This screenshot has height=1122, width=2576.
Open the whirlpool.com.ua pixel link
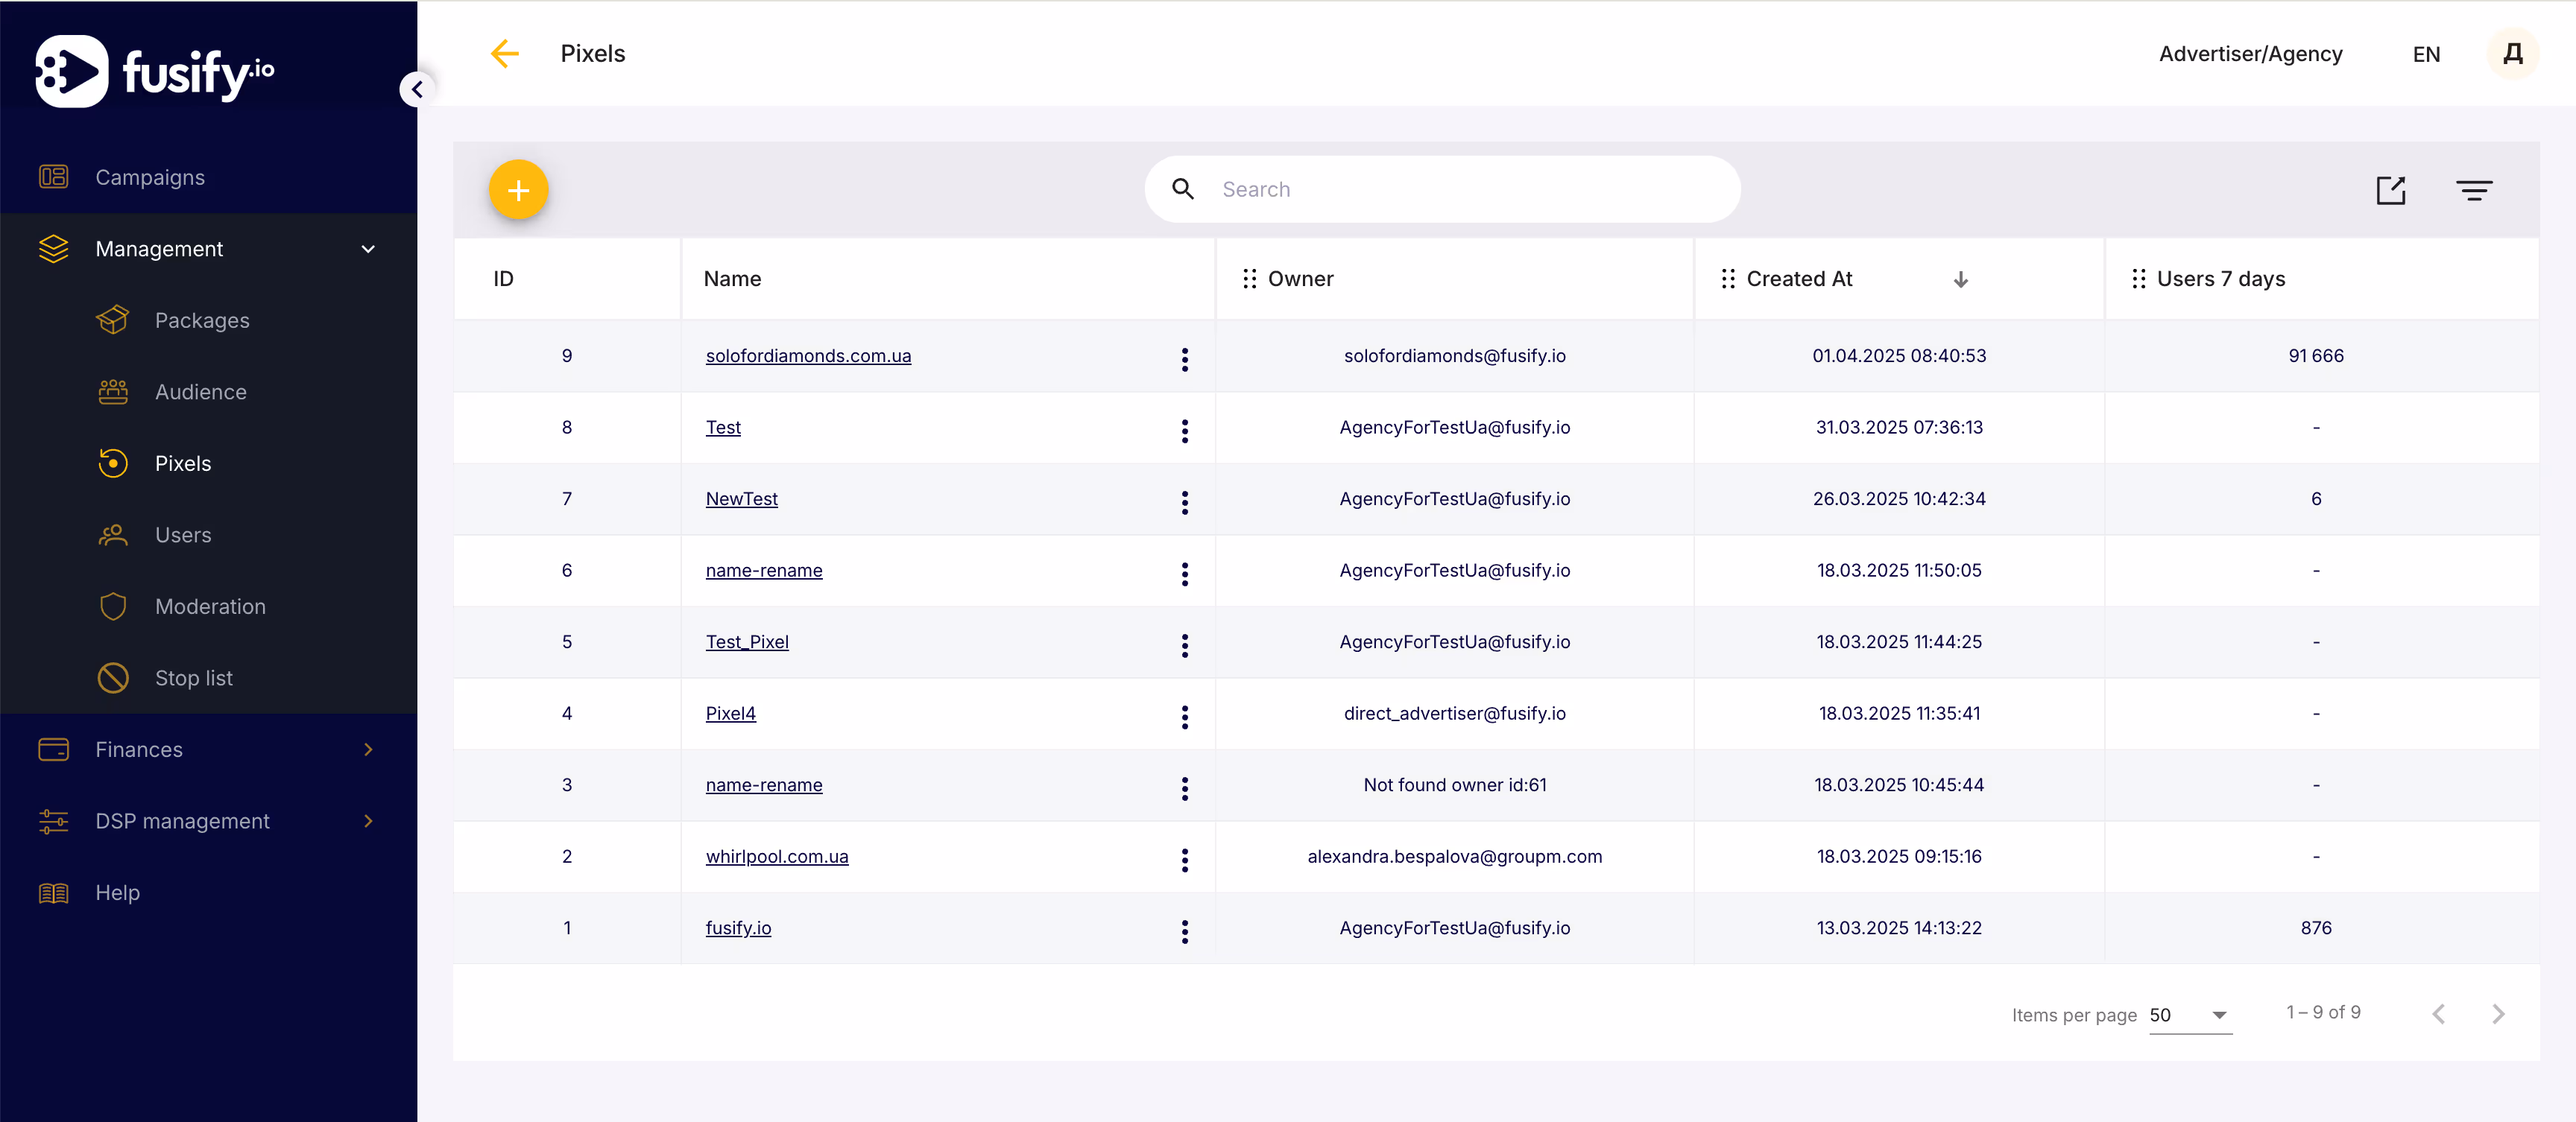pos(777,856)
